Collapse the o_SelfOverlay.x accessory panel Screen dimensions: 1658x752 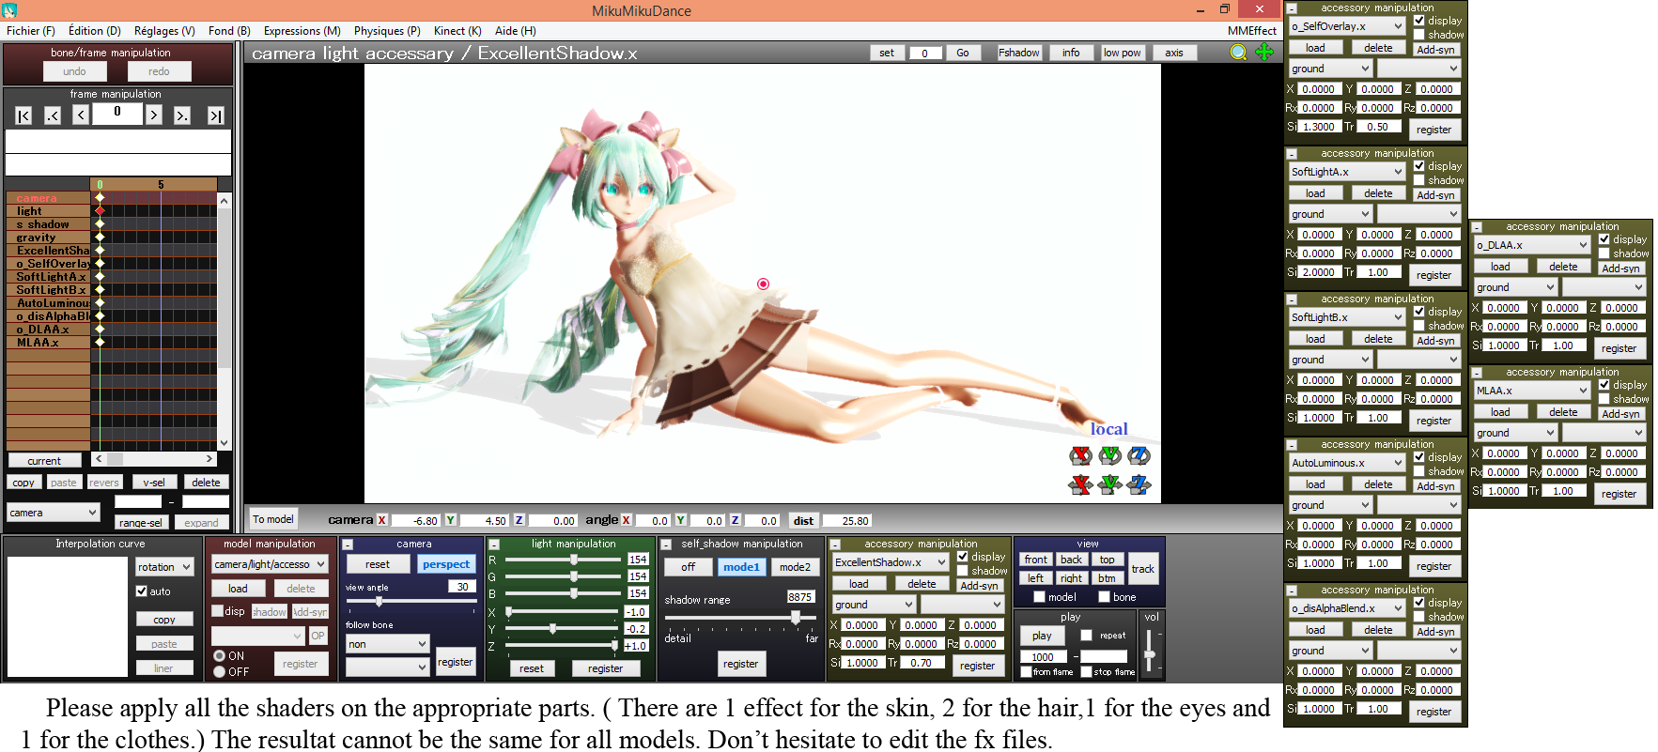point(1292,8)
